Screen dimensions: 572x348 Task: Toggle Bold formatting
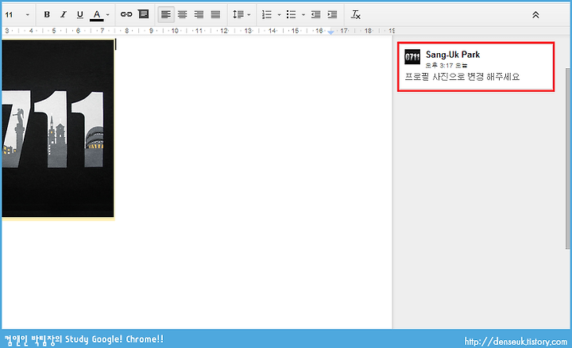tap(47, 14)
